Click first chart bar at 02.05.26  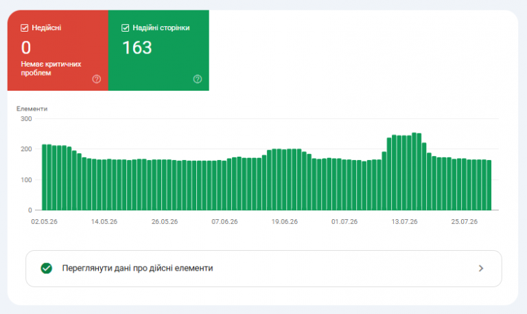tap(44, 177)
